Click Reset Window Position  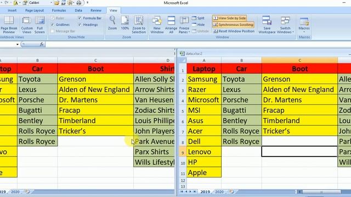[234, 31]
